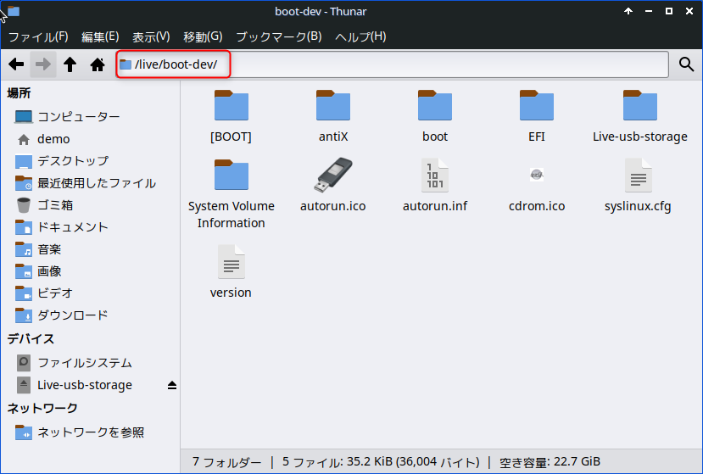703x474 pixels.
Task: Open the ファイル(F) menu
Action: coord(38,36)
